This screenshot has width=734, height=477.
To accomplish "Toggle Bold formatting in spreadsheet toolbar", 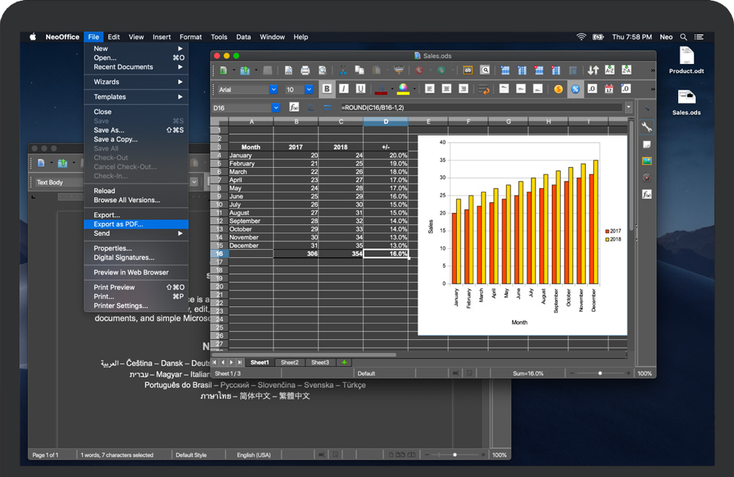I will [327, 89].
